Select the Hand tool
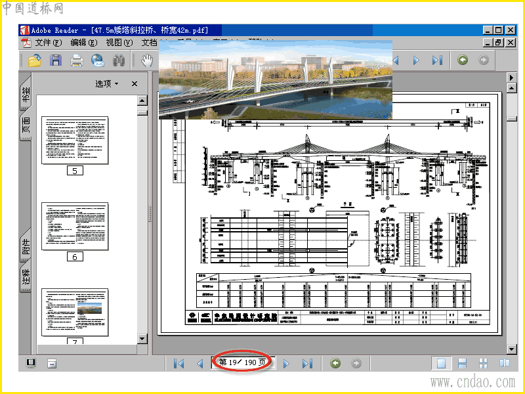This screenshot has height=394, width=525. coord(146,60)
